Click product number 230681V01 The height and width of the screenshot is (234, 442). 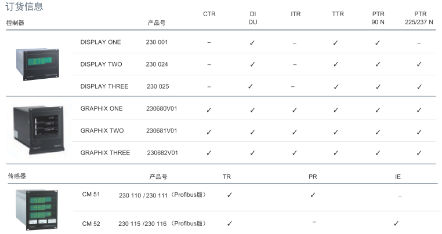(161, 131)
